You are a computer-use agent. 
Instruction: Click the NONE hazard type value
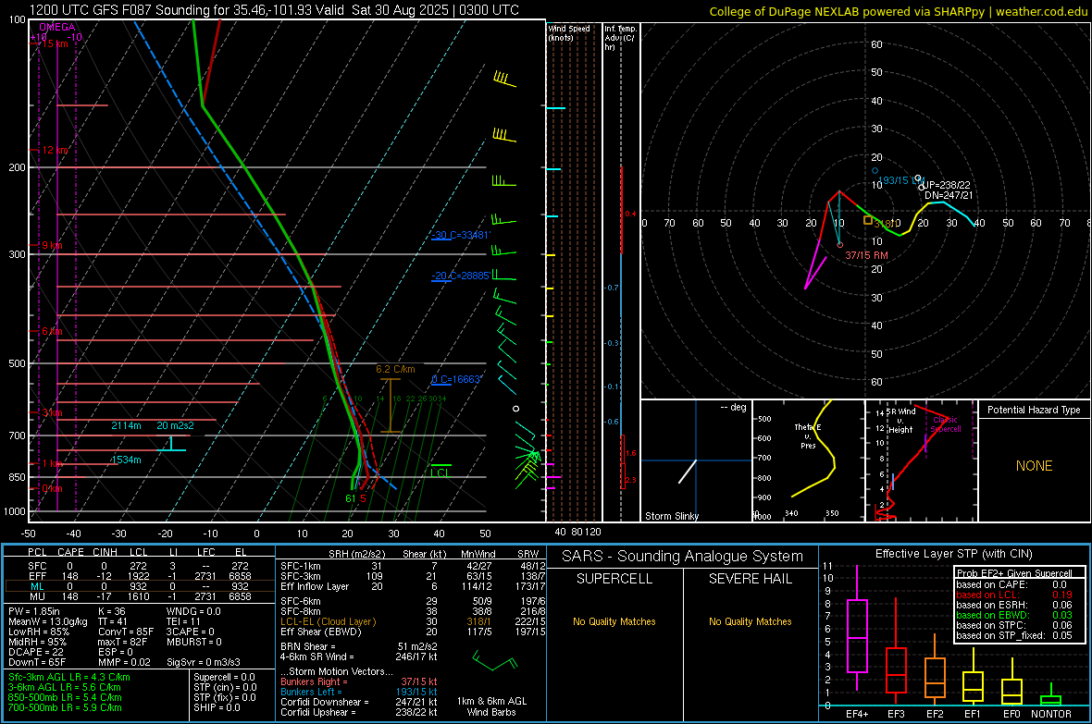pyautogui.click(x=1034, y=466)
